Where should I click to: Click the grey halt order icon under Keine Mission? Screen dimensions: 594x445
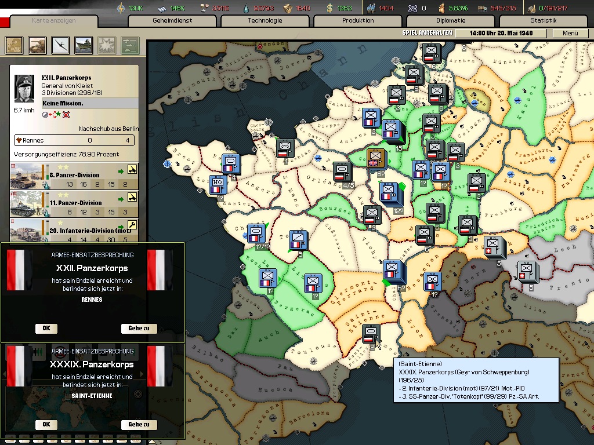[45, 115]
